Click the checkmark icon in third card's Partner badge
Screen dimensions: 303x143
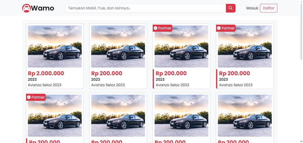155,28
